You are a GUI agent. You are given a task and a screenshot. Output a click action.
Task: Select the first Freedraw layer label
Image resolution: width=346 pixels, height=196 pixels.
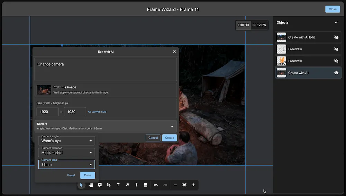point(295,49)
